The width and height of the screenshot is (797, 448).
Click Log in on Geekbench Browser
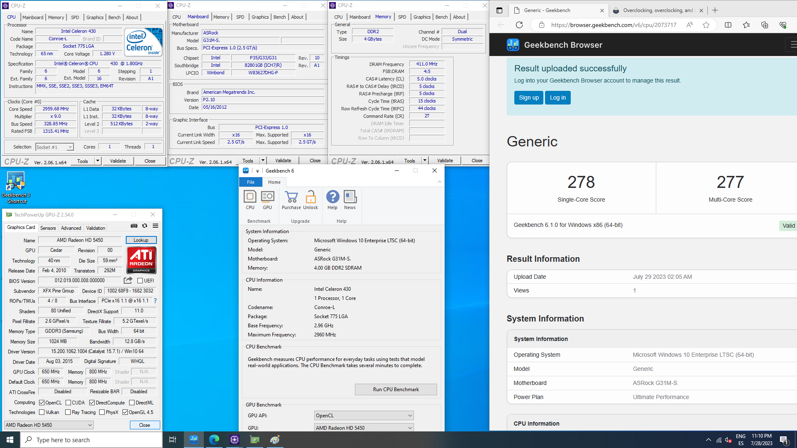click(x=557, y=97)
